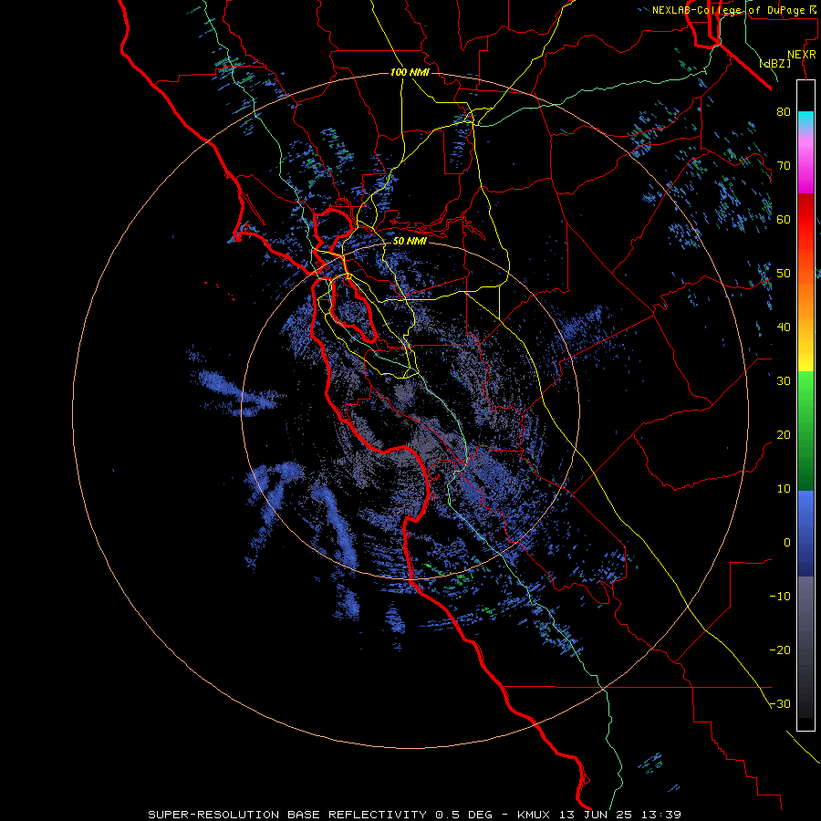Click the "80" value on the dBZ scale
This screenshot has height=821, width=821.
pyautogui.click(x=784, y=112)
